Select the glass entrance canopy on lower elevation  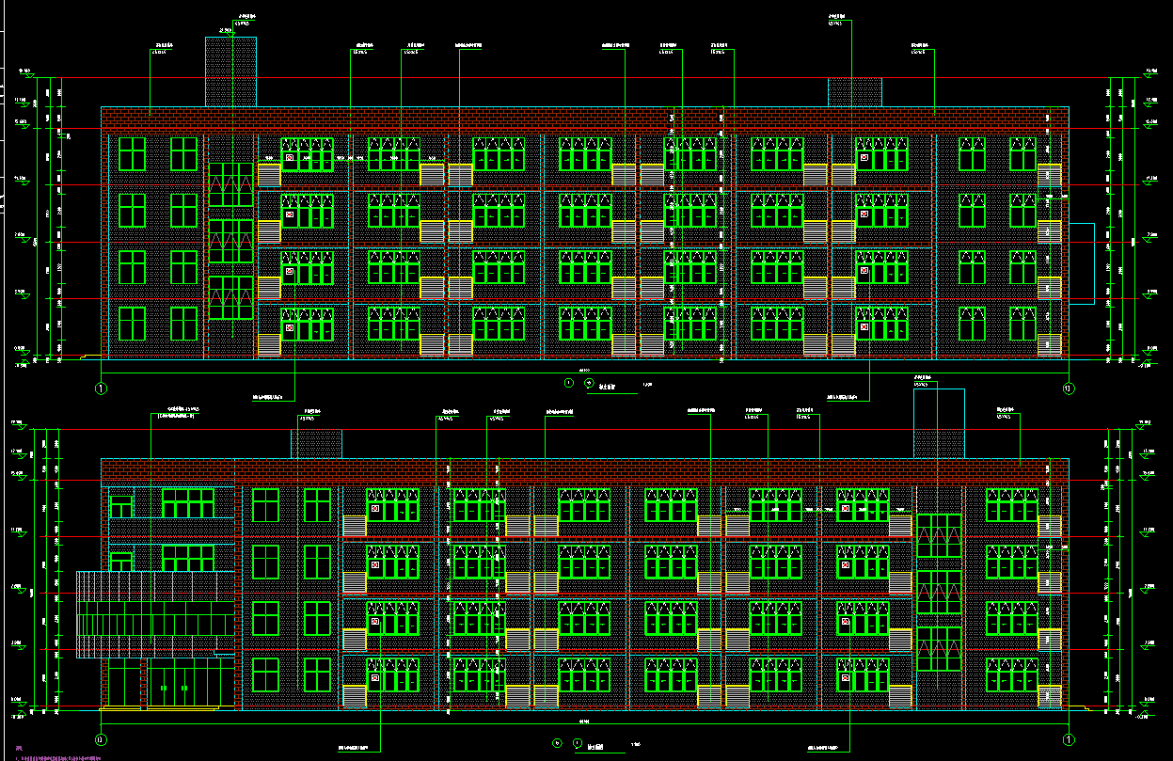tap(155, 615)
